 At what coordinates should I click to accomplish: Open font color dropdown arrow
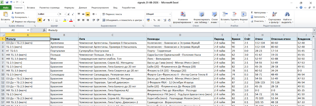73,20
